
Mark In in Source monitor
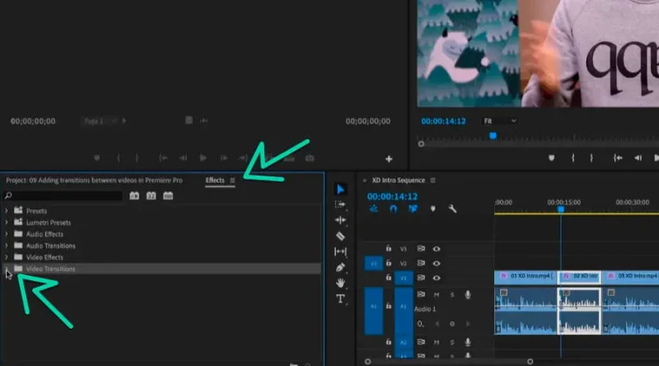click(x=119, y=157)
